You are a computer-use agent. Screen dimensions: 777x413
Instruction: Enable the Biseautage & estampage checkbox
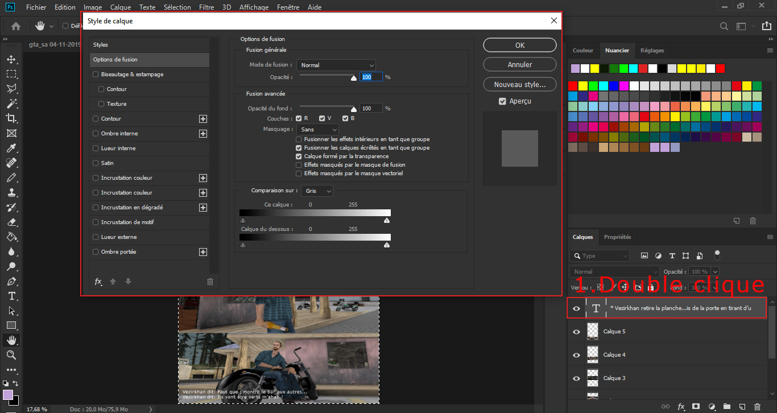[x=96, y=74]
